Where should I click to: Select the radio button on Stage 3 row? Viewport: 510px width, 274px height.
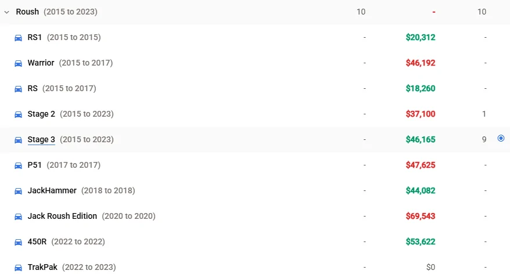click(501, 138)
